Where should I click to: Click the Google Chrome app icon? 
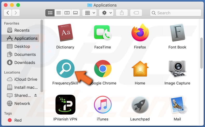point(103,69)
